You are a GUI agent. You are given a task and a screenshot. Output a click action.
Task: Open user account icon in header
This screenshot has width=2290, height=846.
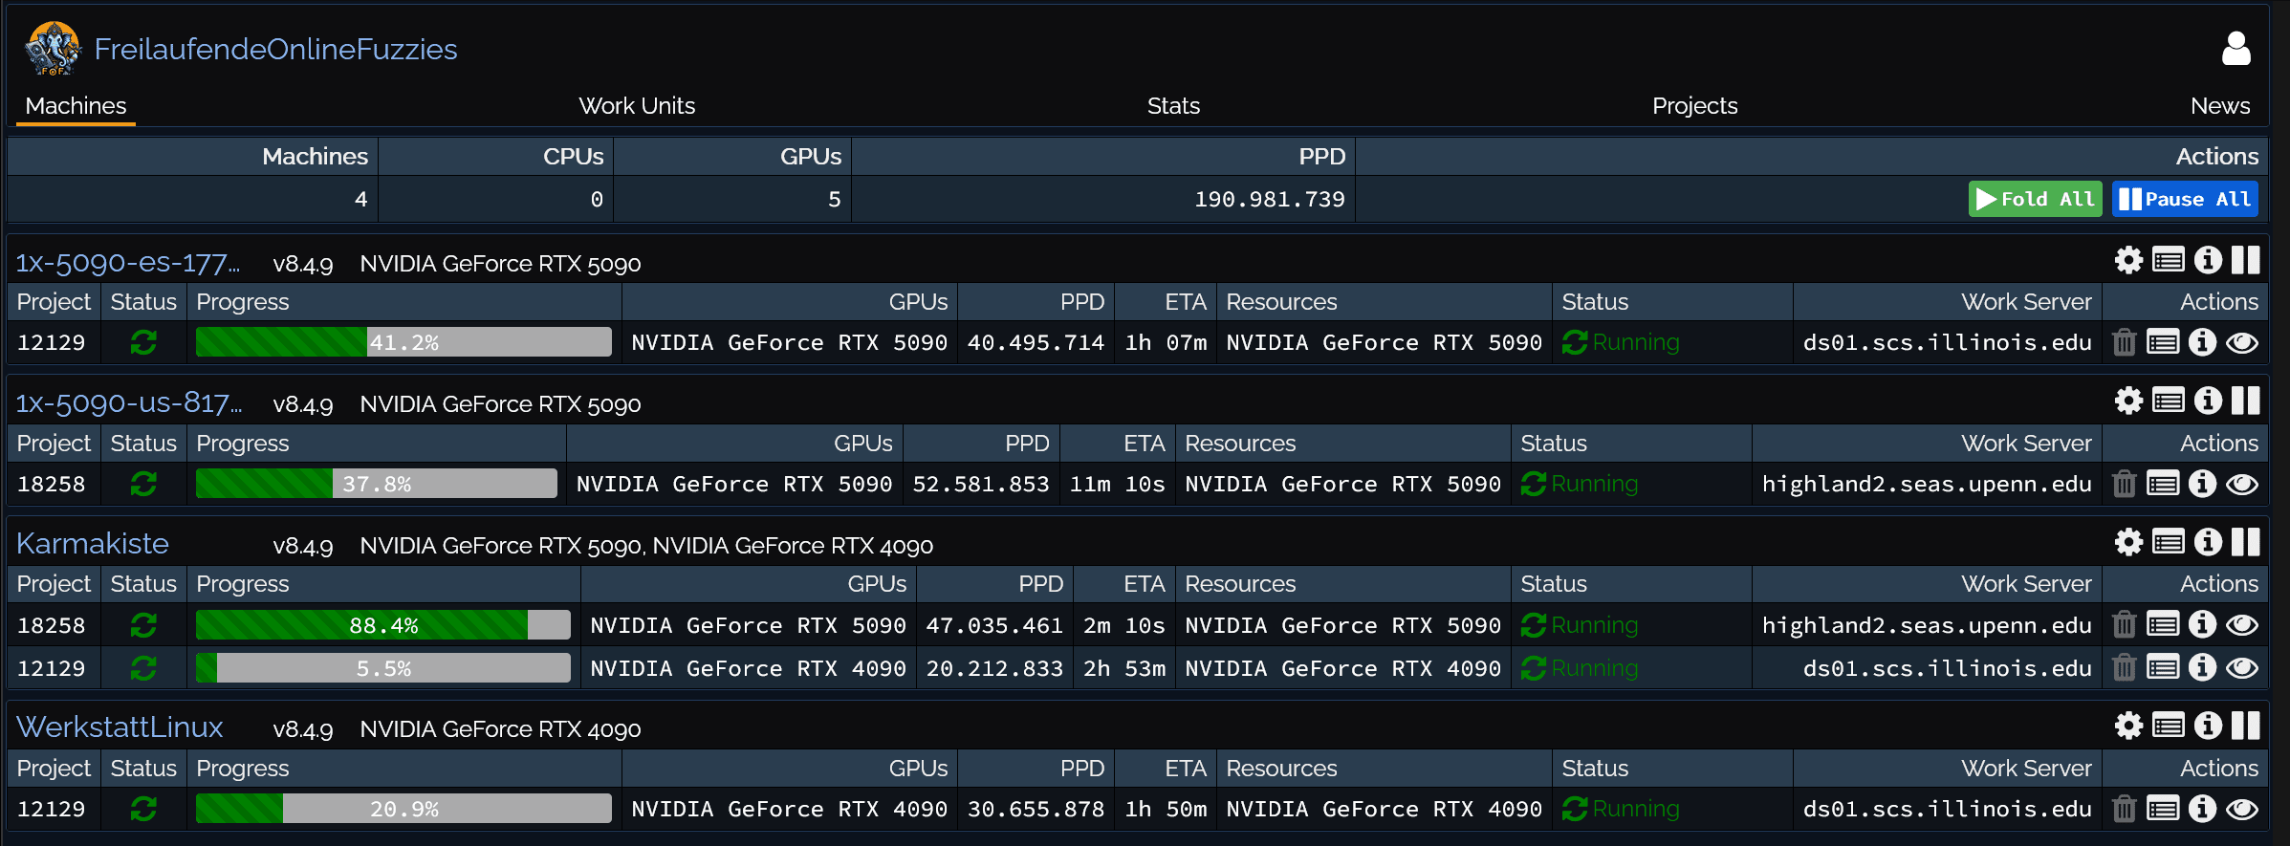pyautogui.click(x=2235, y=48)
